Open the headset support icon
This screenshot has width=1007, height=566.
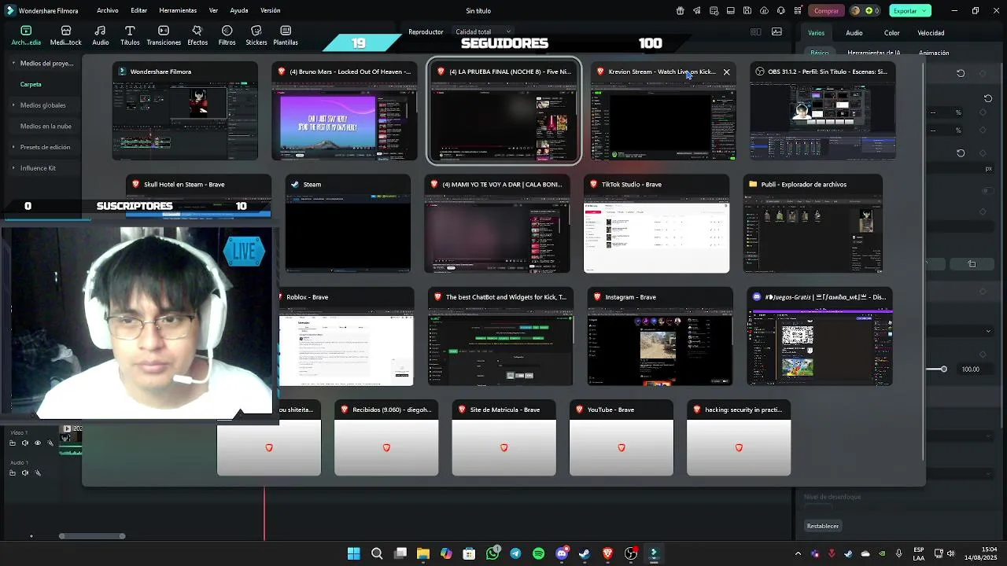coord(781,10)
